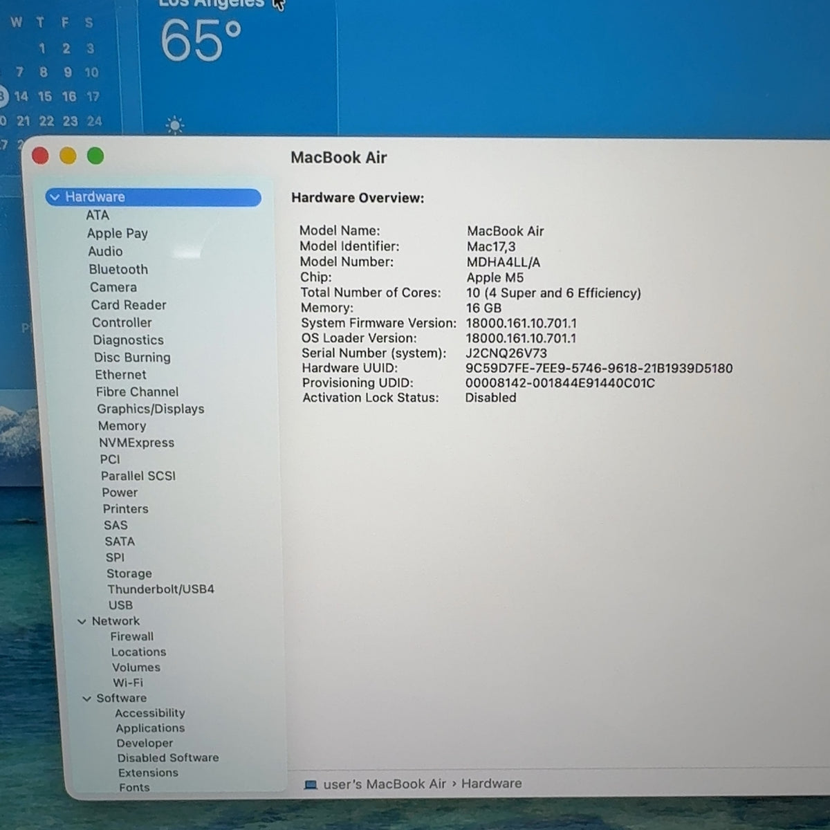830x830 pixels.
Task: Click the yellow minimize window button
Action: coord(68,156)
